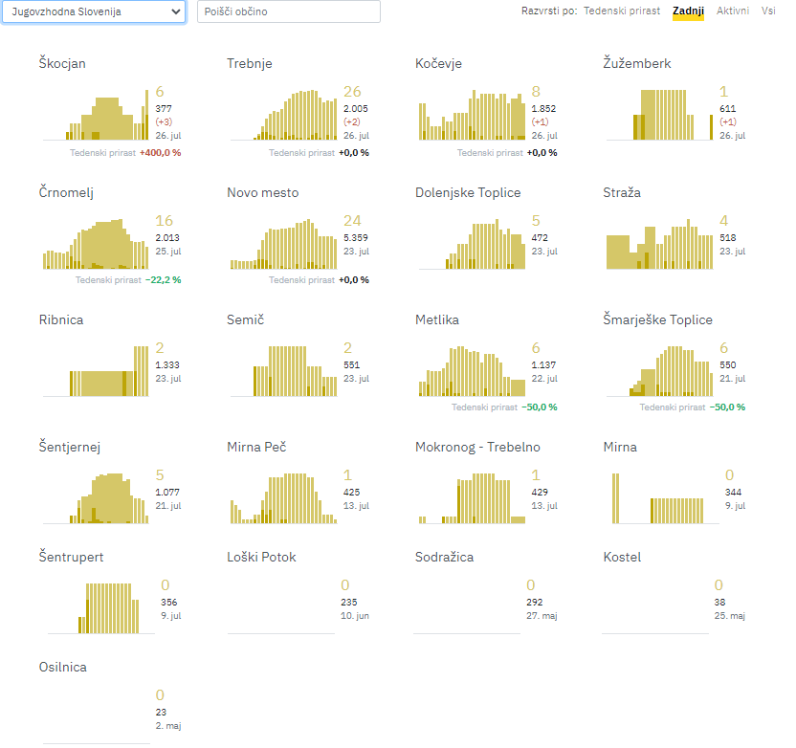Viewport: 796px width, 748px height.
Task: Click the "22. jul" date in Metlika
Action: coord(544,379)
